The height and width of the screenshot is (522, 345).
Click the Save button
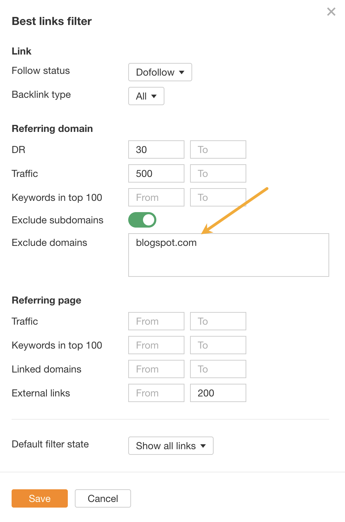[x=39, y=498]
